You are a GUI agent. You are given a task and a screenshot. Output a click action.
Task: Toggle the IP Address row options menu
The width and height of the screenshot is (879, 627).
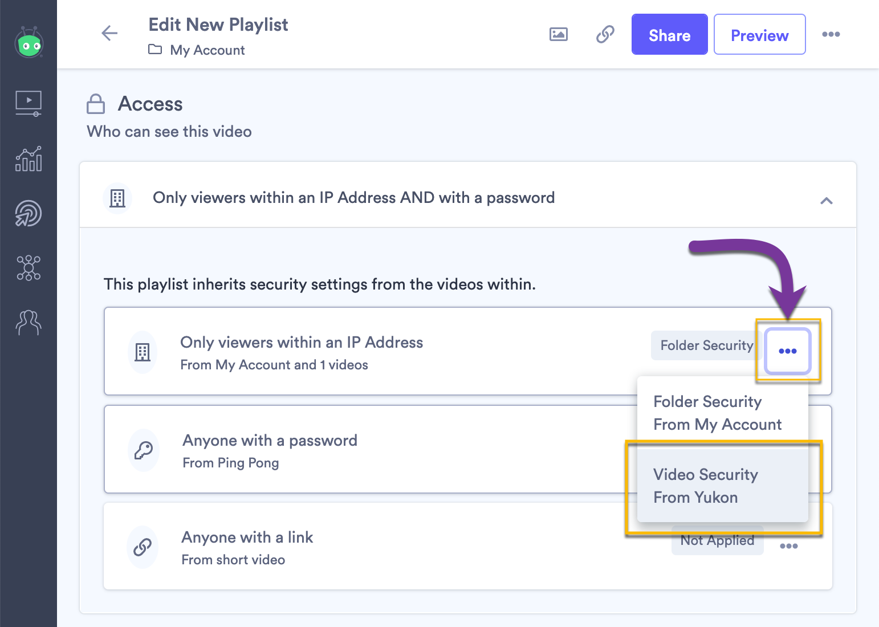(788, 351)
